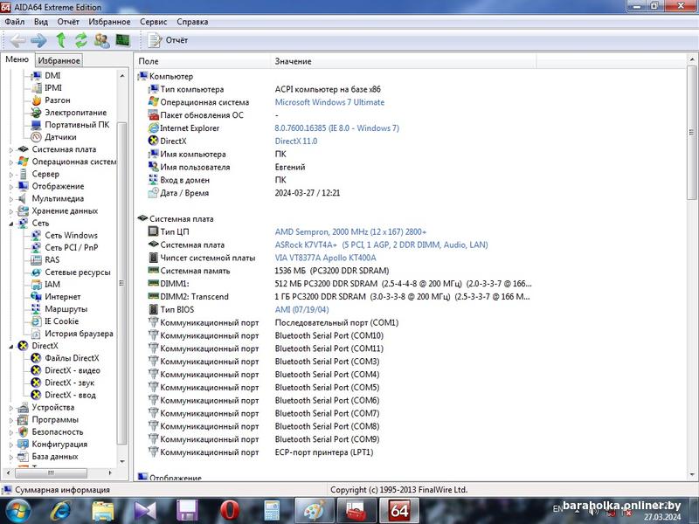This screenshot has height=524, width=699.
Task: Collapse the DirectX tree node
Action: pyautogui.click(x=11, y=346)
